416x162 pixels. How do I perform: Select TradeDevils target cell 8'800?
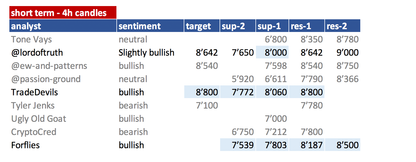pos(202,92)
